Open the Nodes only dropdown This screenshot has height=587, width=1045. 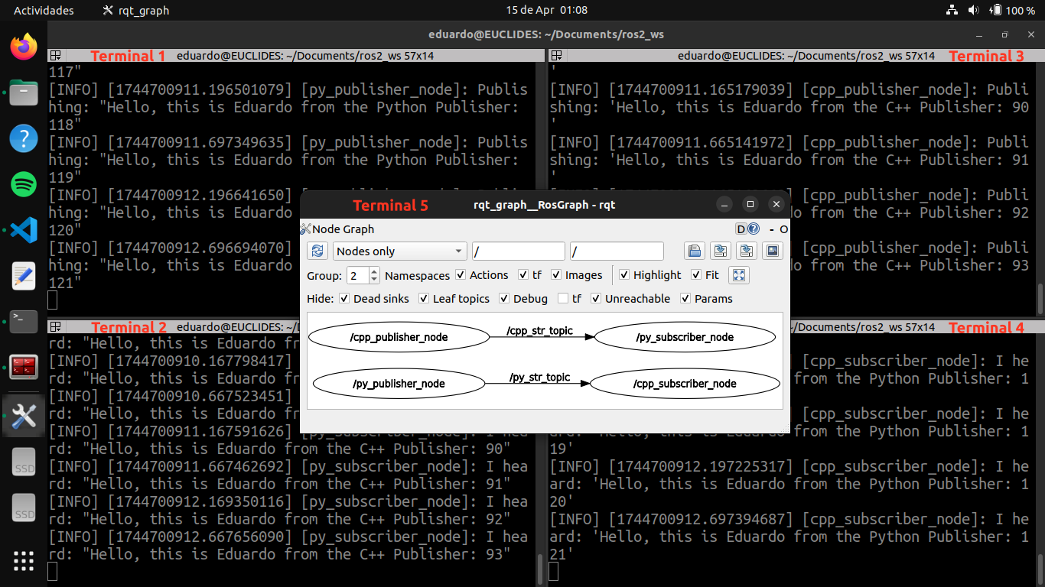(400, 251)
